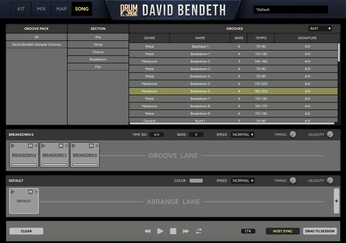Click the Fast-forward icon in transport bar
Image resolution: width=346 pixels, height=243 pixels.
click(186, 231)
